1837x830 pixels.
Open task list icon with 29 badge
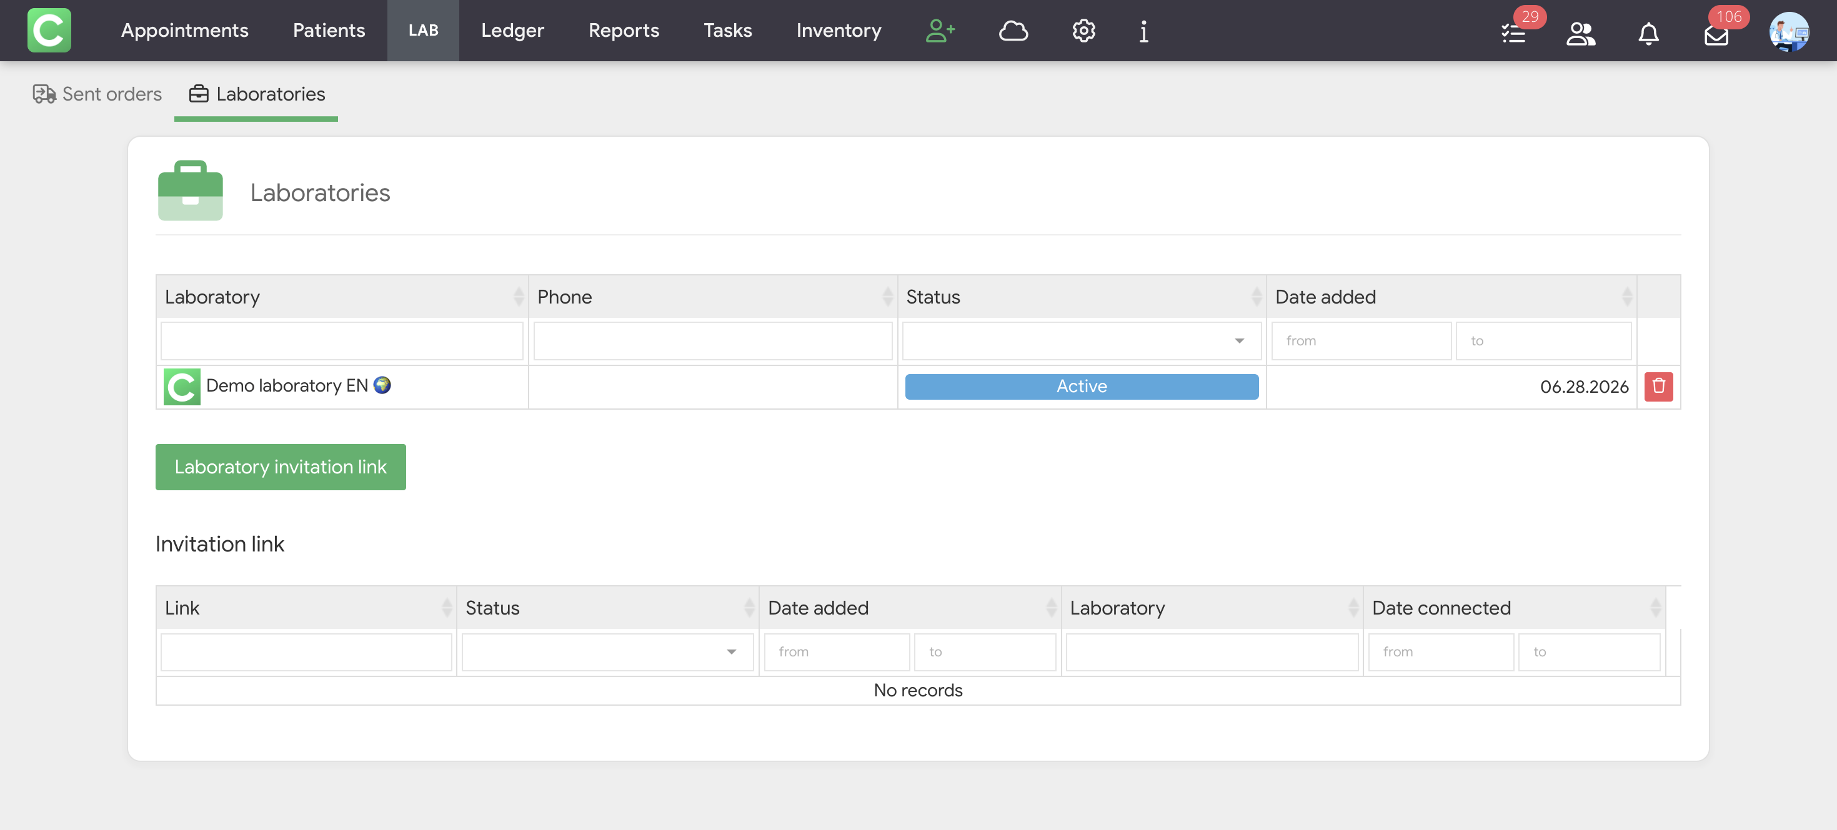click(1513, 33)
